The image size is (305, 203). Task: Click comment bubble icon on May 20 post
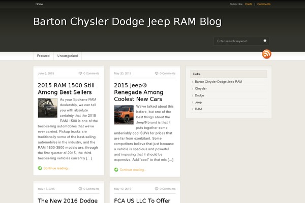click(157, 74)
